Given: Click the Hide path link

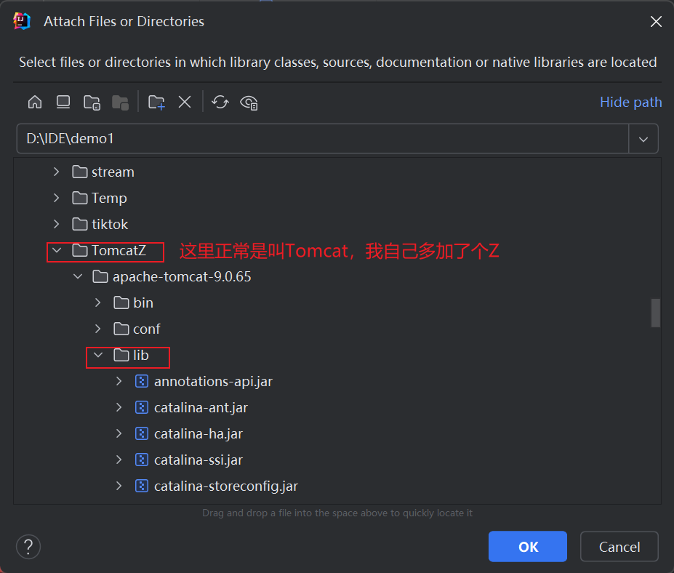Looking at the screenshot, I should (x=630, y=103).
